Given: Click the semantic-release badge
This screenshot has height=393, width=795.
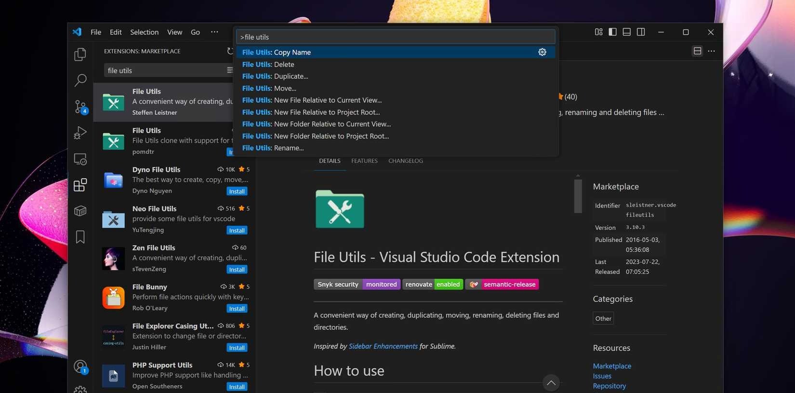Looking at the screenshot, I should point(502,285).
